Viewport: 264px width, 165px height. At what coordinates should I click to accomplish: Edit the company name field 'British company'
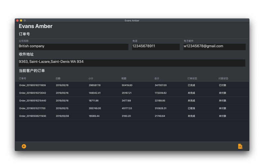click(73, 47)
